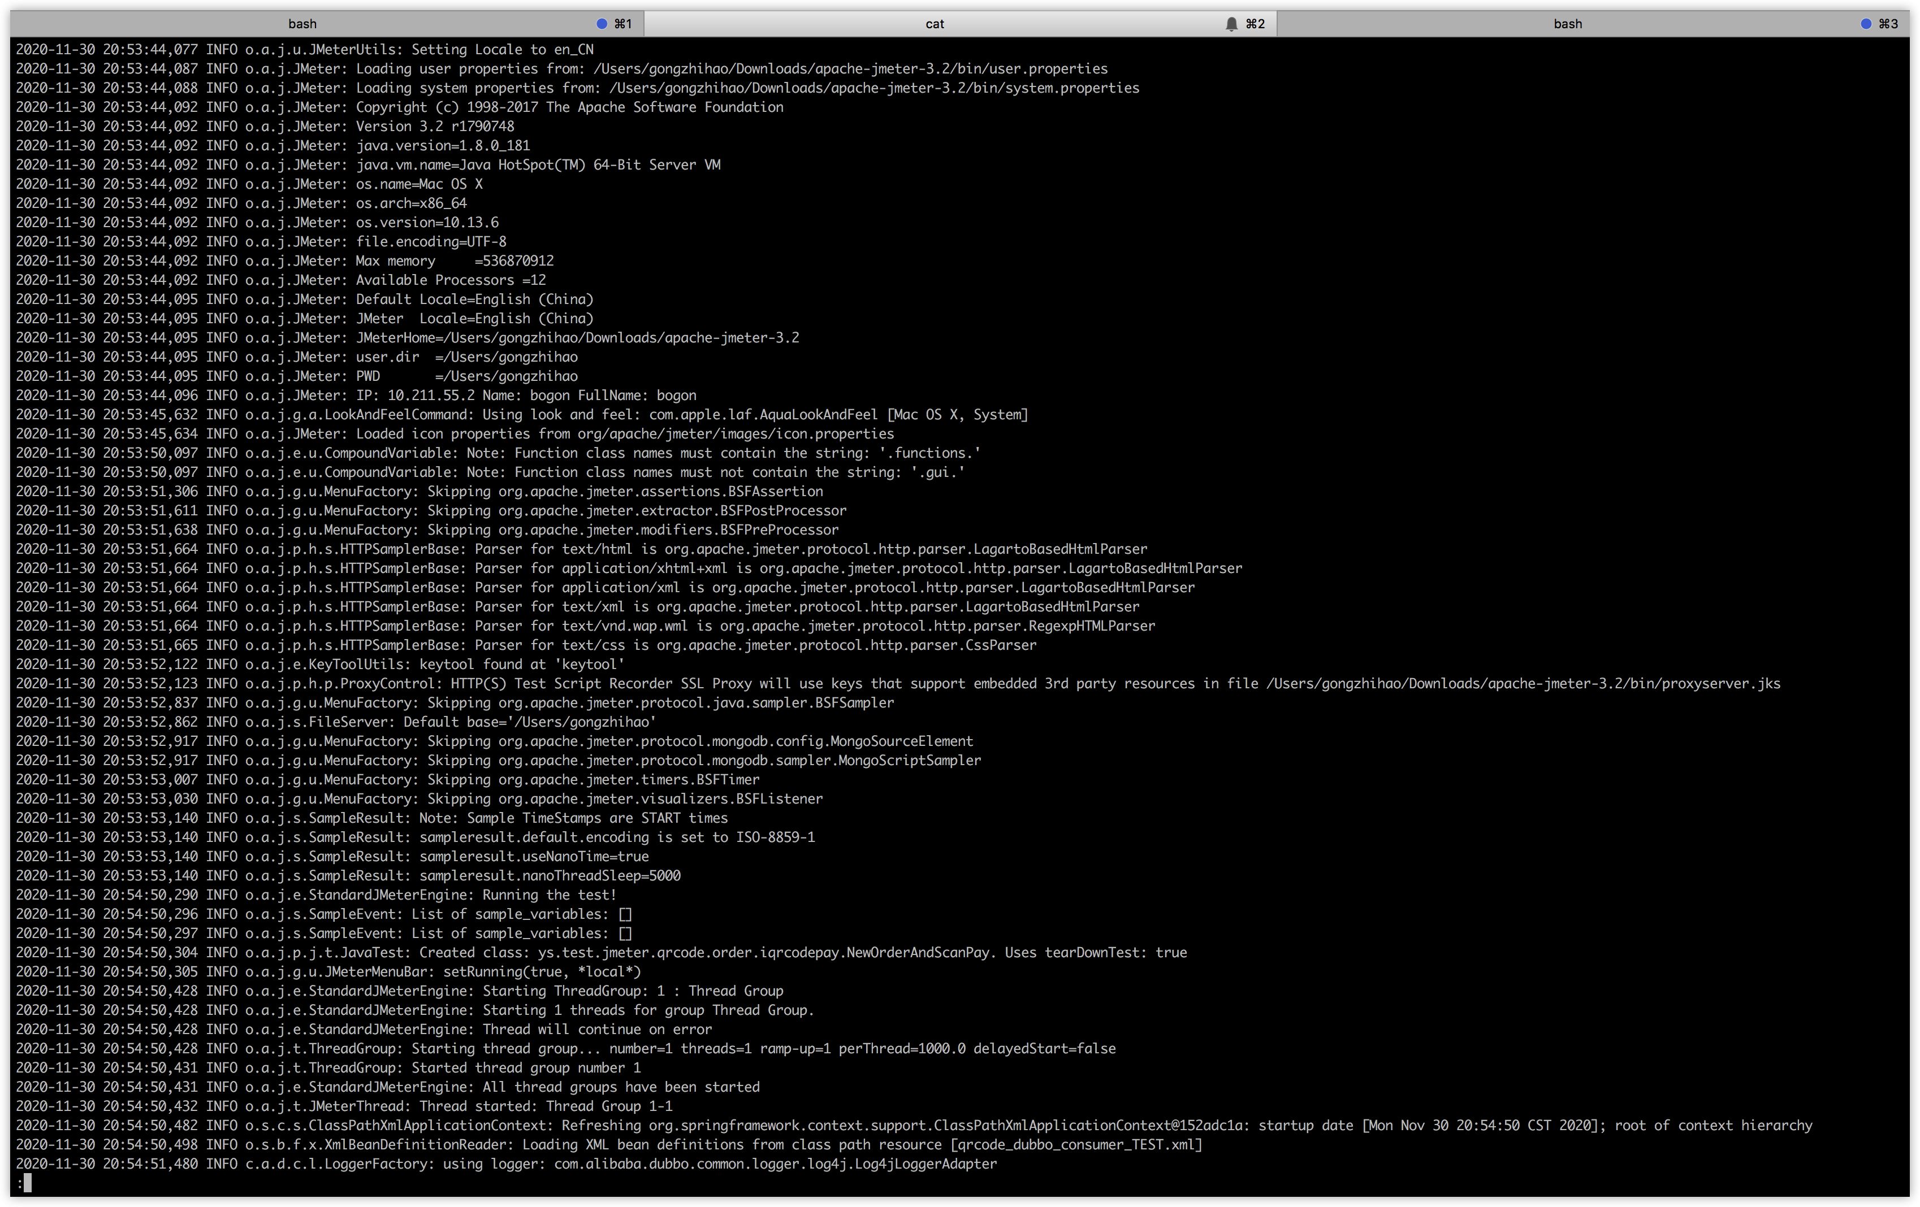Screen dimensions: 1920x1207
Task: Click 'IP: 10.211.55.2 Name: bogon' line
Action: pos(356,395)
